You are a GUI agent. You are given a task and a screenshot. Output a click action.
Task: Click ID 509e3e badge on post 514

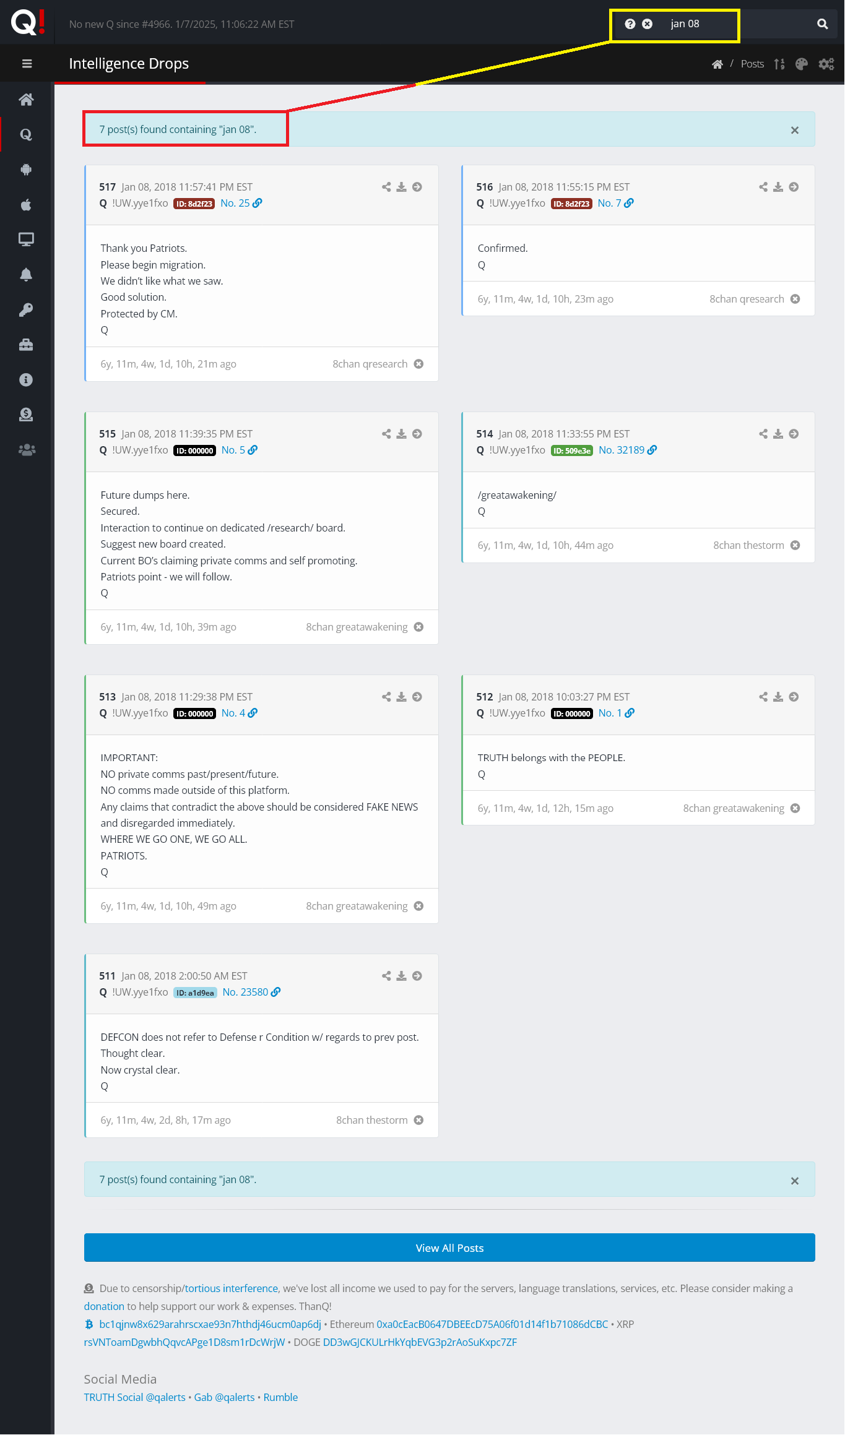pyautogui.click(x=572, y=450)
